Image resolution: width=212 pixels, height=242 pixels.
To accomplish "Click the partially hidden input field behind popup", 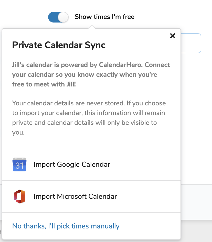I will (191, 43).
